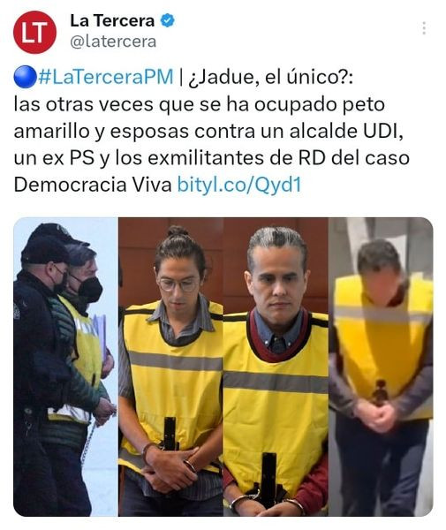Viewport: 446px width, 530px height.
Task: Open photo of man with hair bun
Action: coord(170,367)
